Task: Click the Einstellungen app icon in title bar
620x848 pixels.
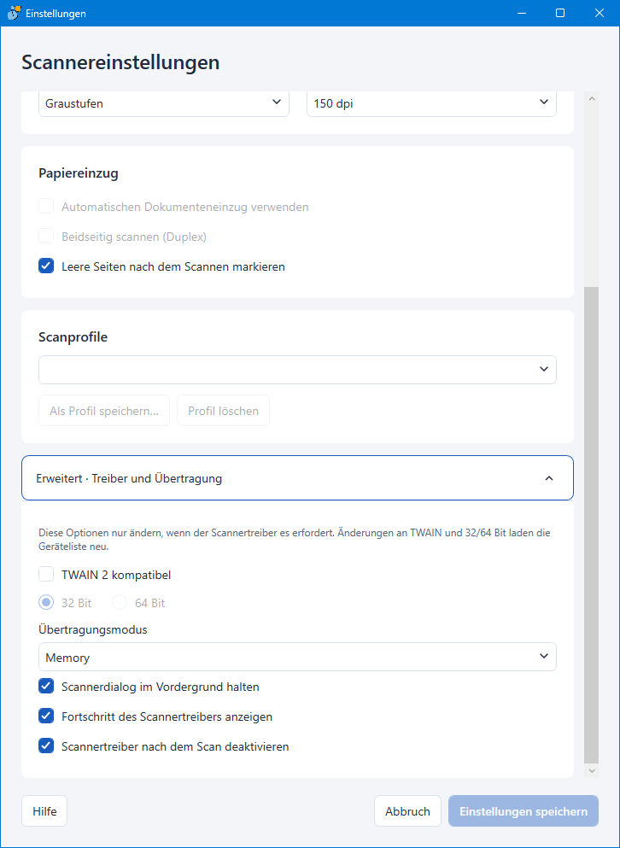Action: pyautogui.click(x=14, y=13)
